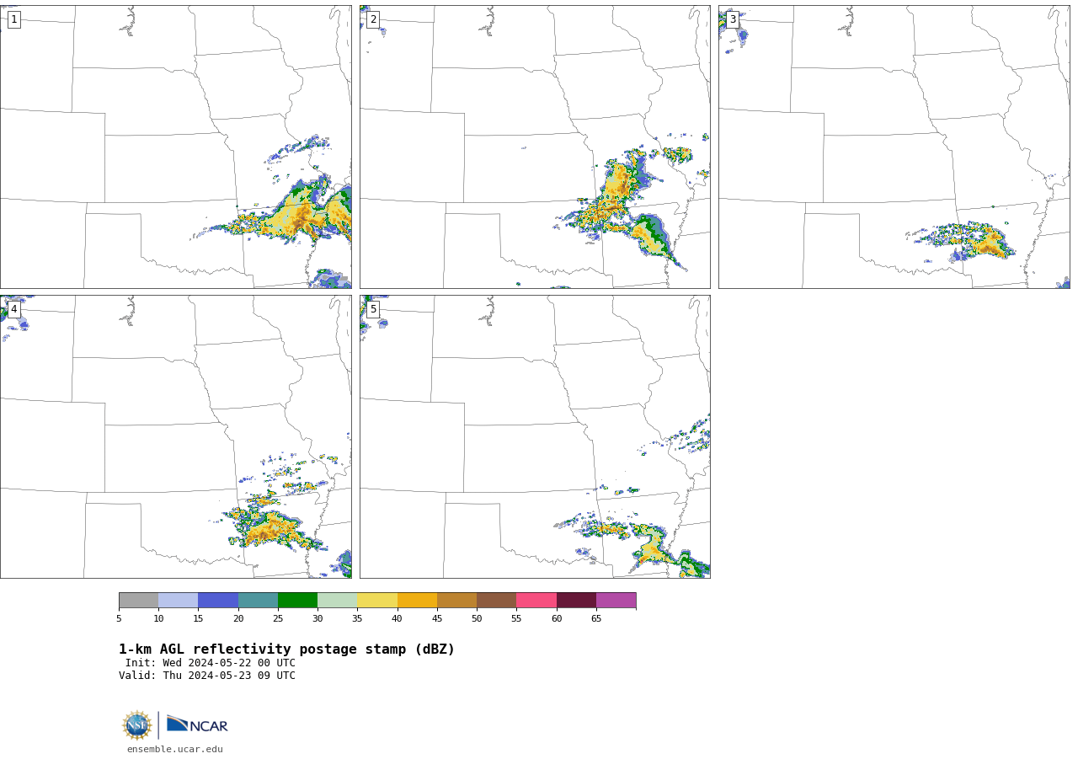
Task: Open ensemble member 3 reflectivity map
Action: (894, 147)
